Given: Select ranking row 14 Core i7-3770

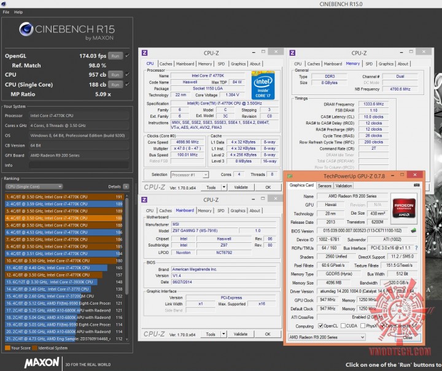Looking at the screenshot, I should point(64,289).
